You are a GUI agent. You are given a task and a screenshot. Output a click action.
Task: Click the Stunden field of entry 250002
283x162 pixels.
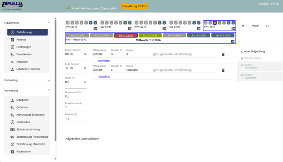(116, 54)
